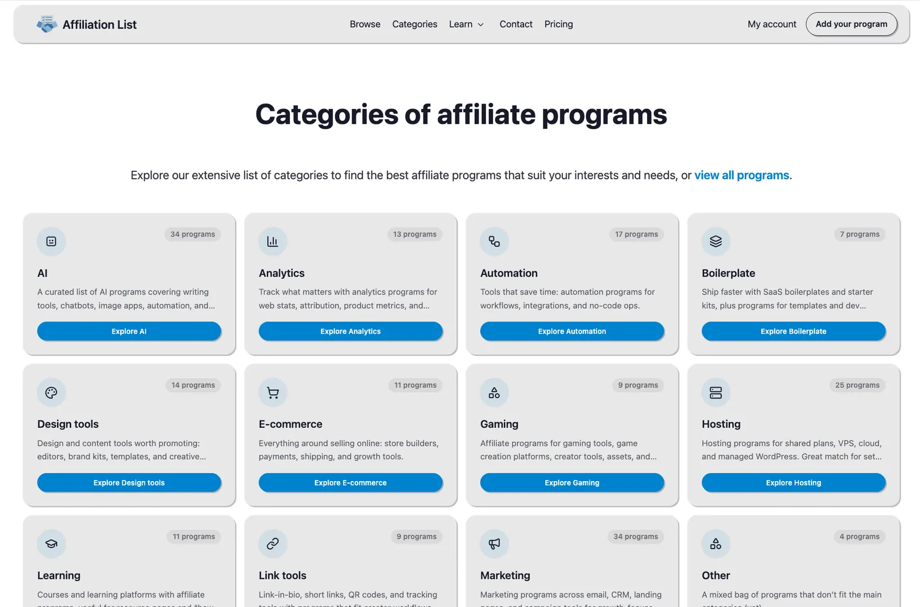
Task: Click the Analytics bar chart icon
Action: 272,241
